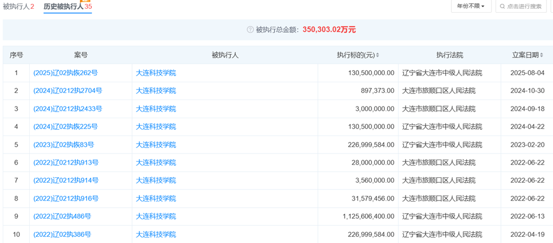
Task: Click filing date 2024-10-30
Action: tap(528, 91)
